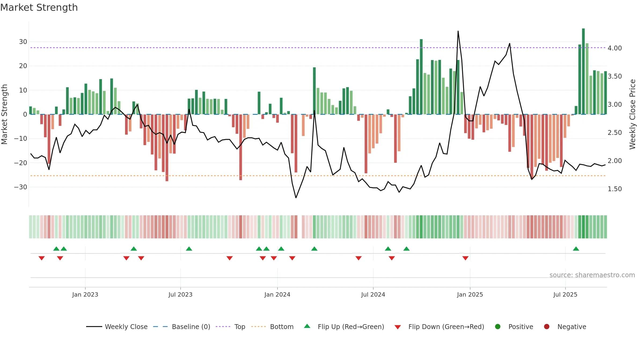Toggle the Baseline (0) legend entry
This screenshot has height=362, width=644.
182,327
